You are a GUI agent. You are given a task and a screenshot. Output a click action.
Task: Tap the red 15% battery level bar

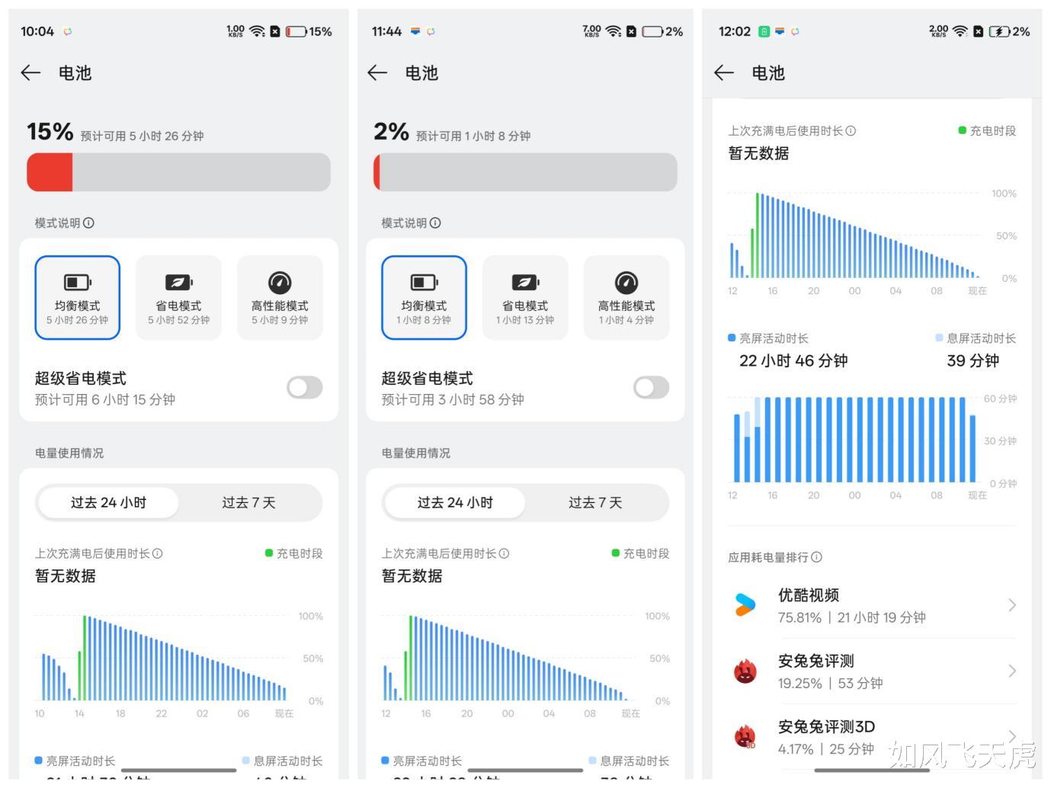tap(178, 172)
